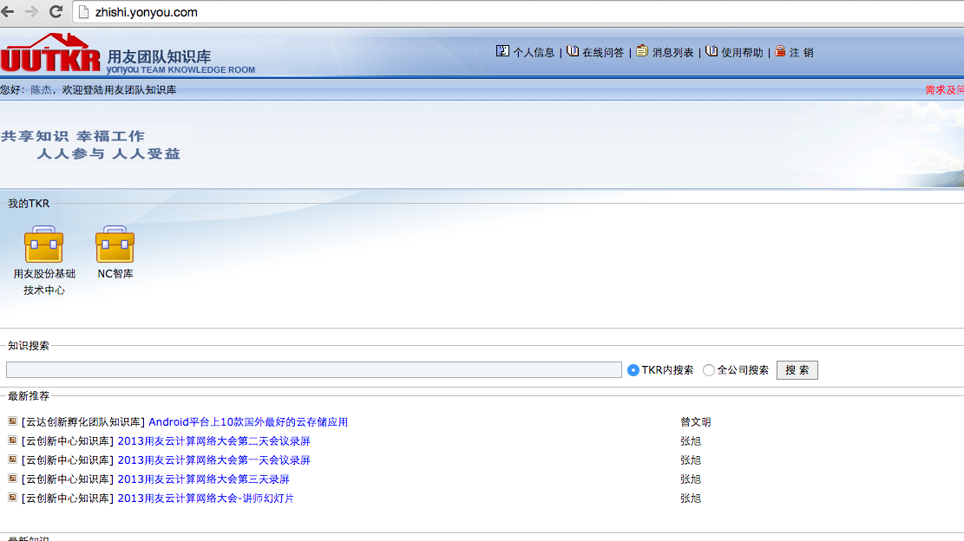Click [云创新中心知识库] before 第三天录屏
This screenshot has width=964, height=541.
tap(68, 479)
